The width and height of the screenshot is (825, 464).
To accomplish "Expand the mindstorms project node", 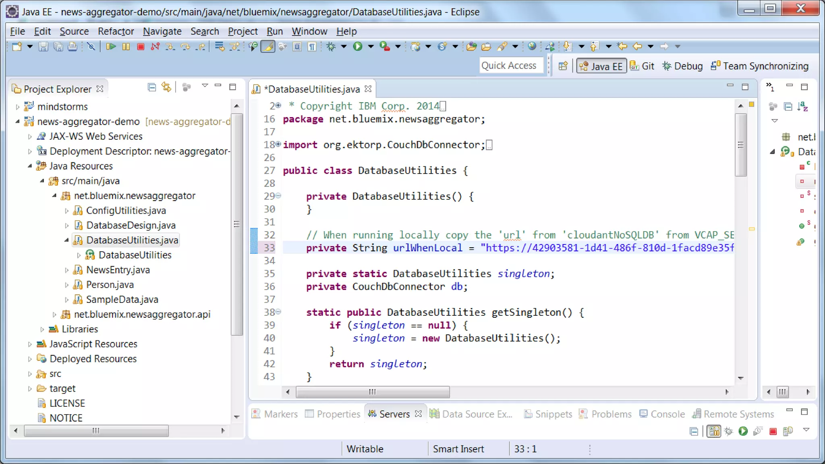I will pos(17,107).
